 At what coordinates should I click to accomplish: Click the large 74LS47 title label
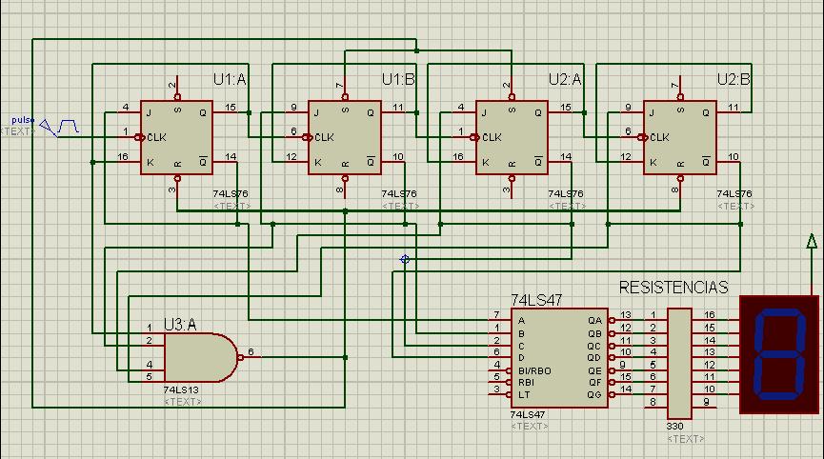[536, 300]
